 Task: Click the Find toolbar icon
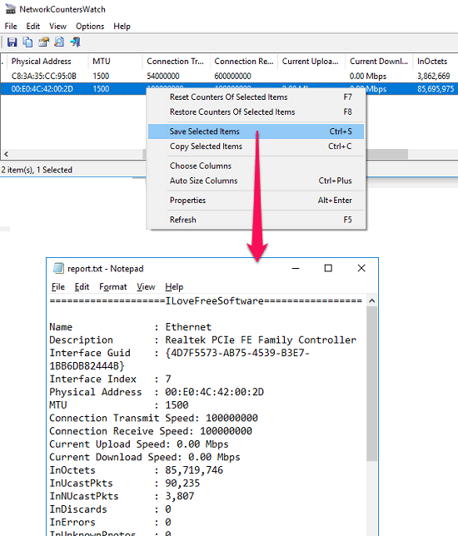coord(59,42)
